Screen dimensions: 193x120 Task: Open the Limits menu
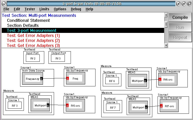(44, 9)
